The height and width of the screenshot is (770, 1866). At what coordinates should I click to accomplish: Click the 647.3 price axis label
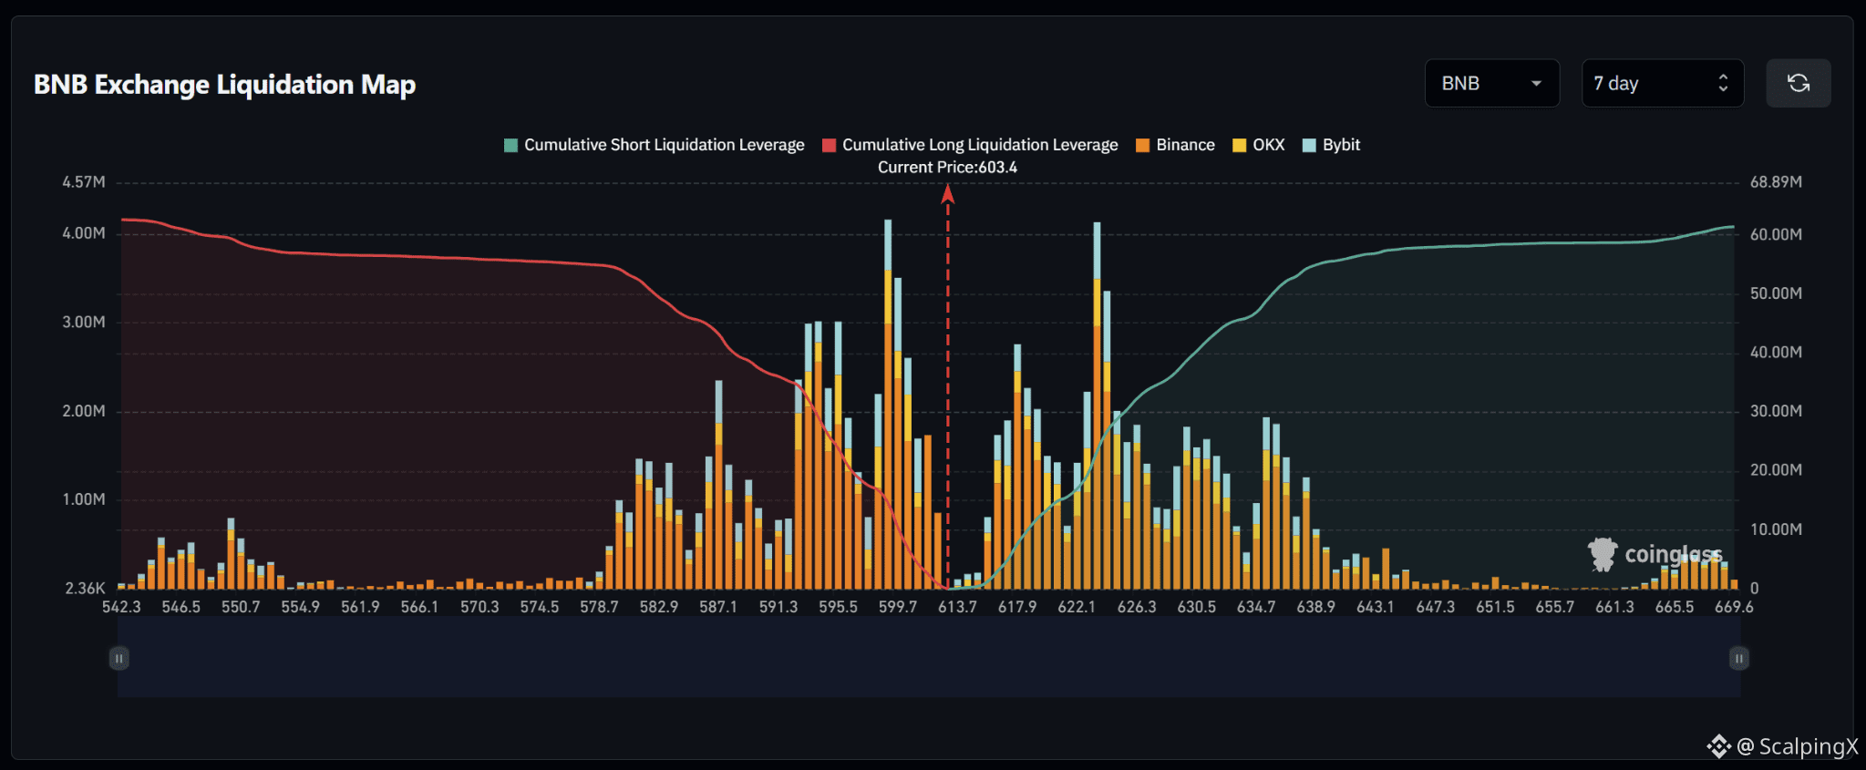[1436, 607]
